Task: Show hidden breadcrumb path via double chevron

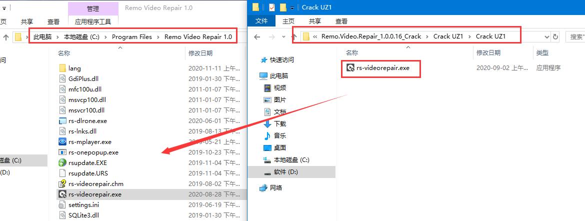Action: (315, 36)
